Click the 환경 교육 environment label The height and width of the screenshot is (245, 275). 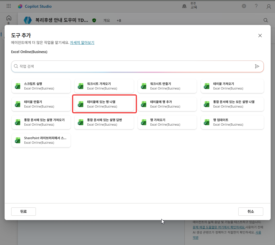[x=194, y=5]
